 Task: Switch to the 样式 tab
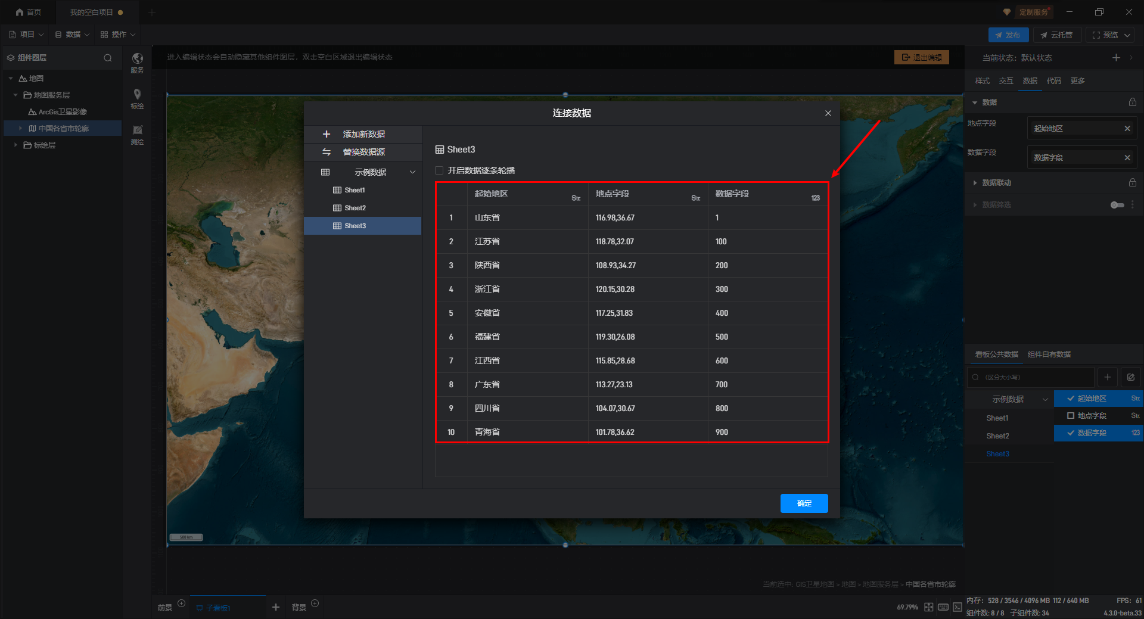click(x=982, y=81)
